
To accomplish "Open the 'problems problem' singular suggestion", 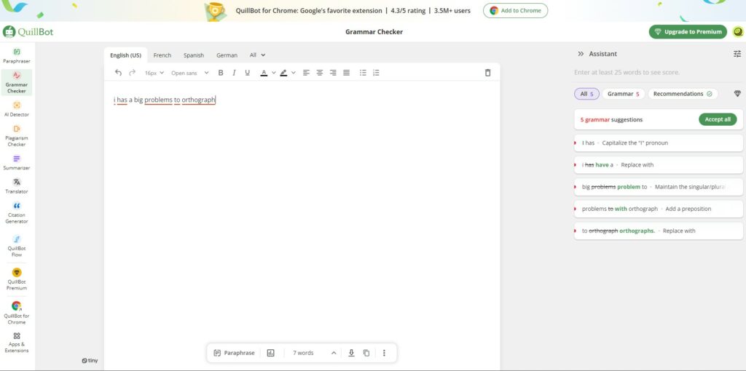I will [659, 187].
